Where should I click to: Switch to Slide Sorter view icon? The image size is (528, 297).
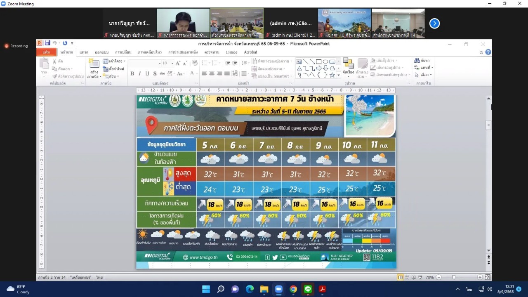point(407,277)
